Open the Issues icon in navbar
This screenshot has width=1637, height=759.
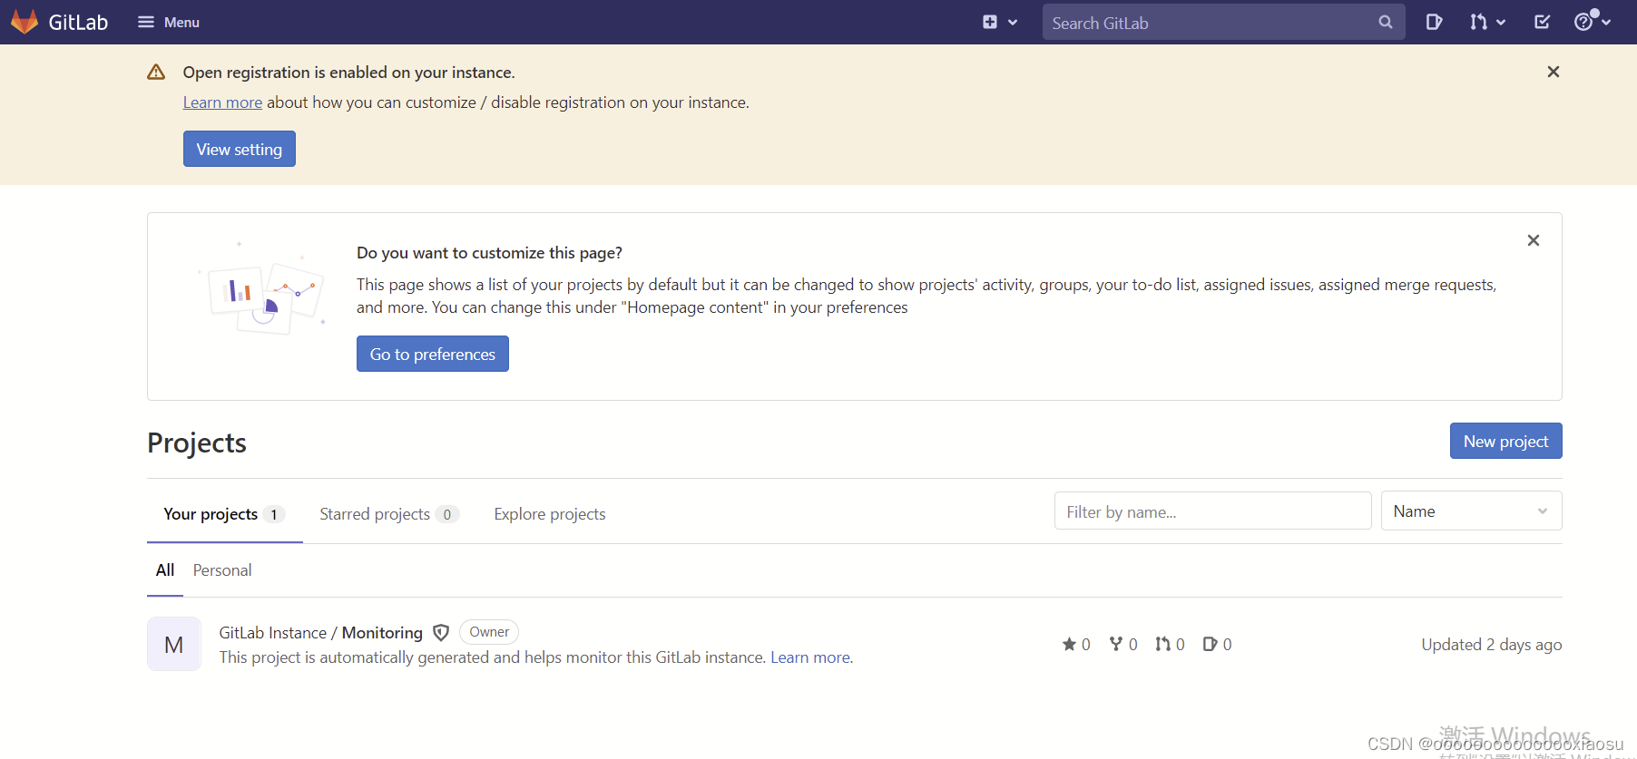point(1434,22)
